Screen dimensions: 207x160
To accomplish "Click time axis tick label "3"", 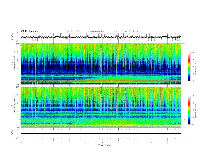I will pyautogui.click(x=70, y=142).
